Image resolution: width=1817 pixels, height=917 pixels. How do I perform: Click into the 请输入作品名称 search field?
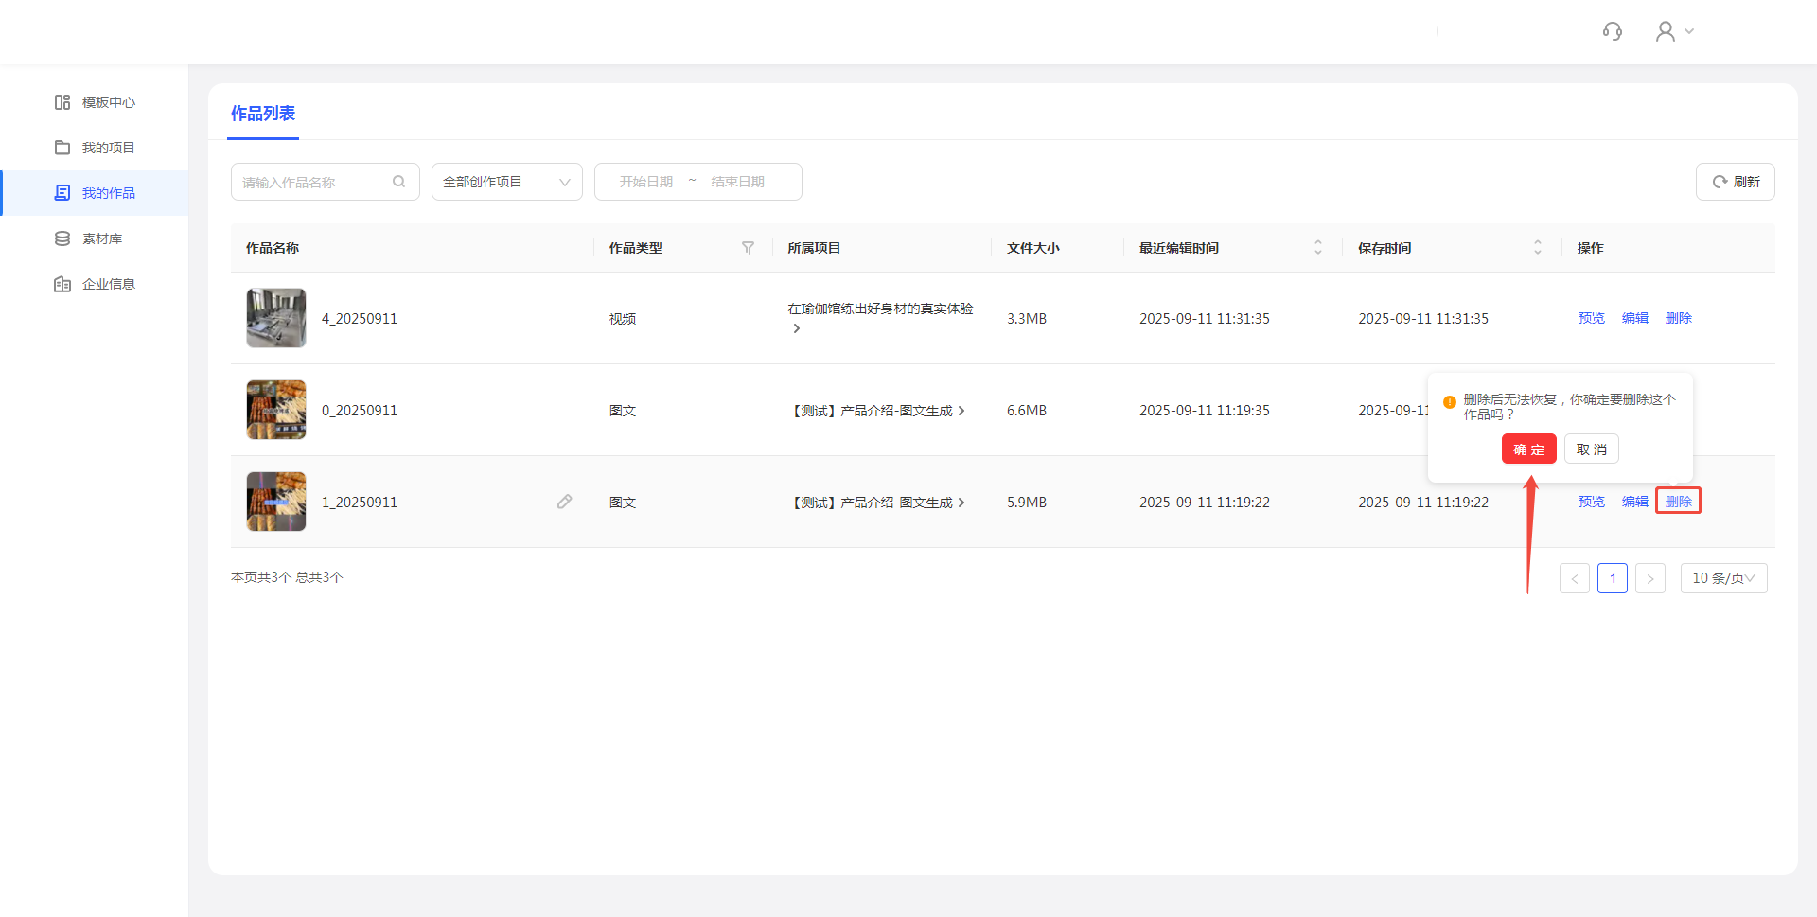[312, 182]
